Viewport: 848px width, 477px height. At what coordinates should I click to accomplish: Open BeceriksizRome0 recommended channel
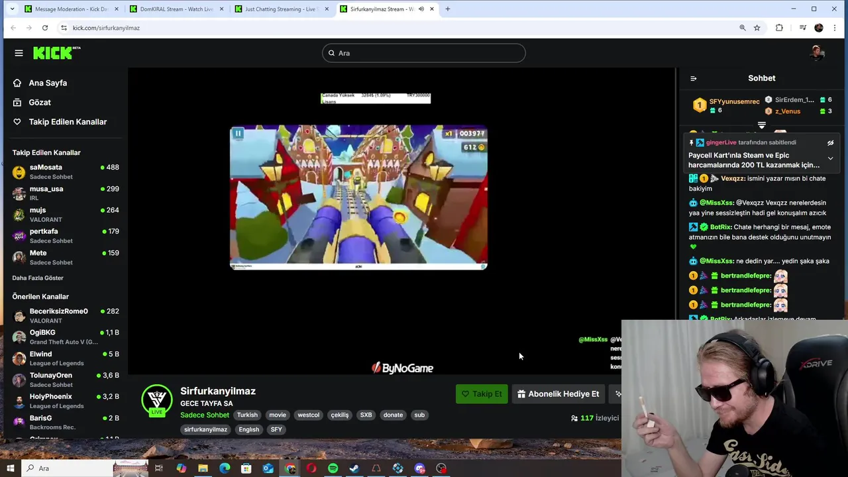(x=64, y=315)
